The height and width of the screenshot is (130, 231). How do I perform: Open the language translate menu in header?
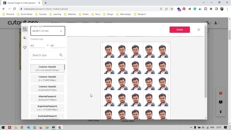208,23
